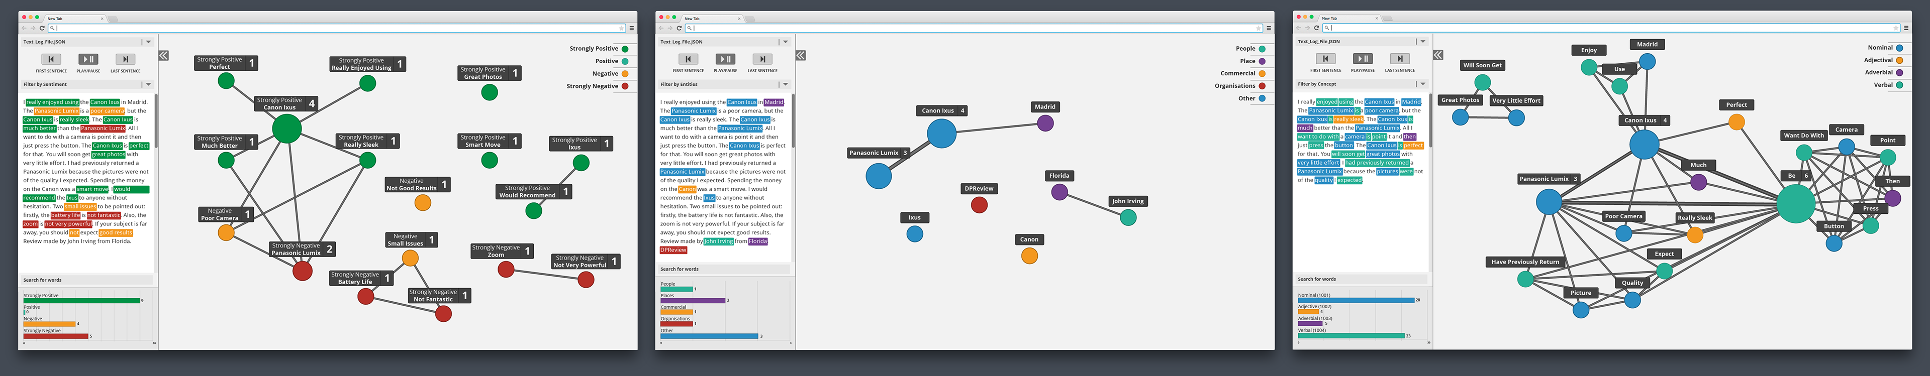Open Filter by Entities dropdown
Viewport: 1930px width, 376px height.
[785, 85]
